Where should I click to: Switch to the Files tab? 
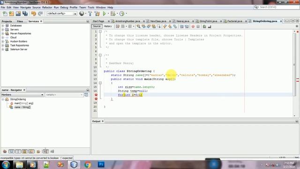click(20, 21)
